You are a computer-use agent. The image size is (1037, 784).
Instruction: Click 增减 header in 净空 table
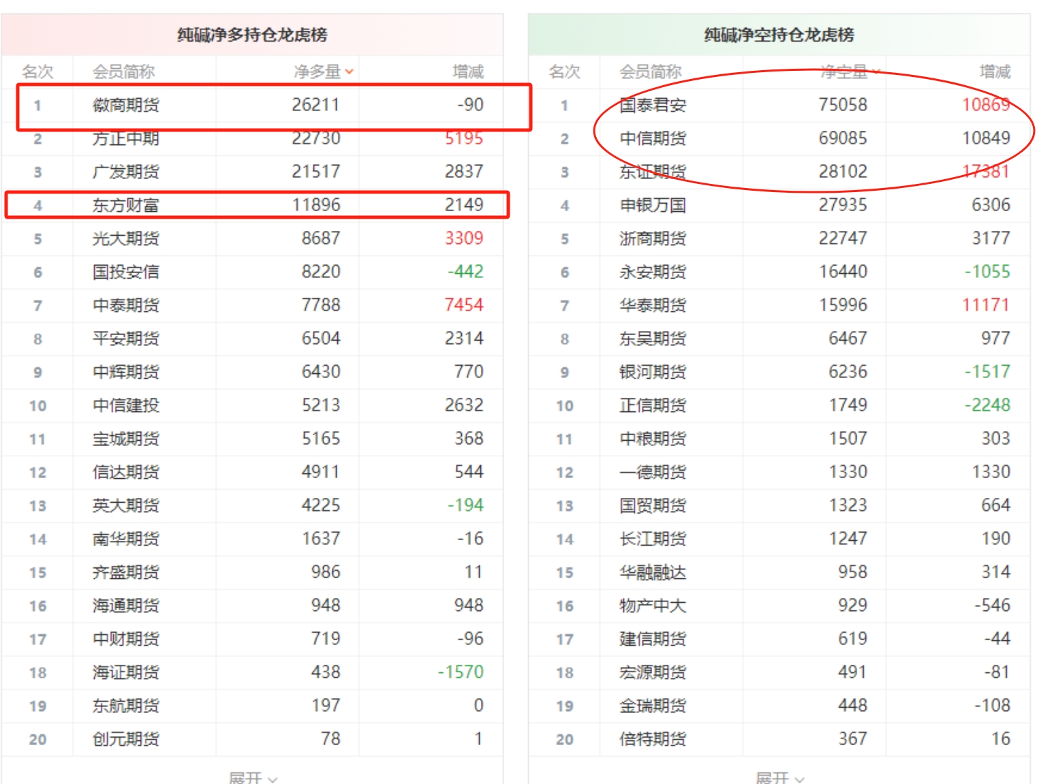(x=995, y=72)
